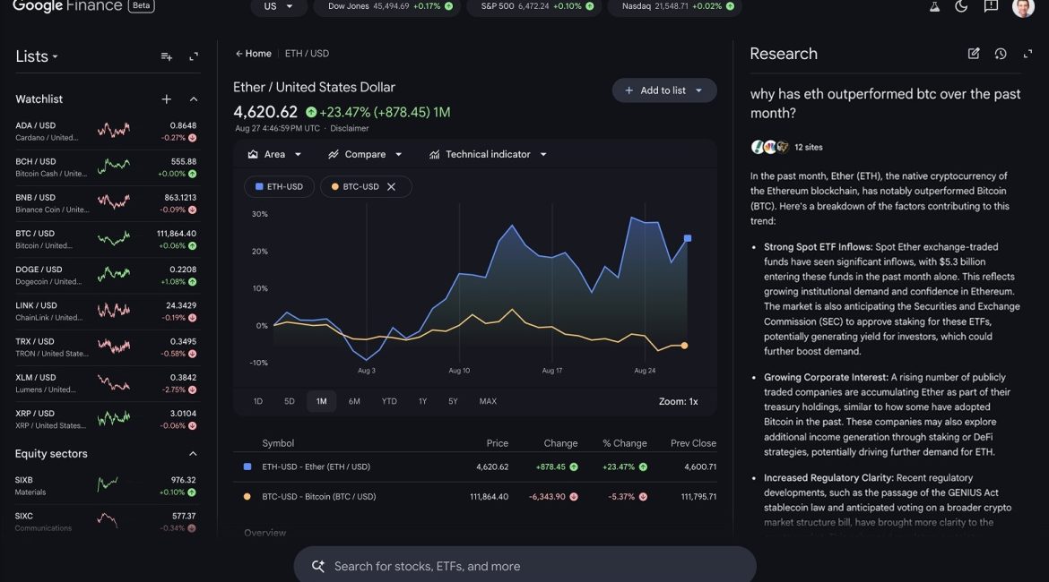Click ETH line endpoint marker on chart
The image size is (1049, 582).
(687, 238)
